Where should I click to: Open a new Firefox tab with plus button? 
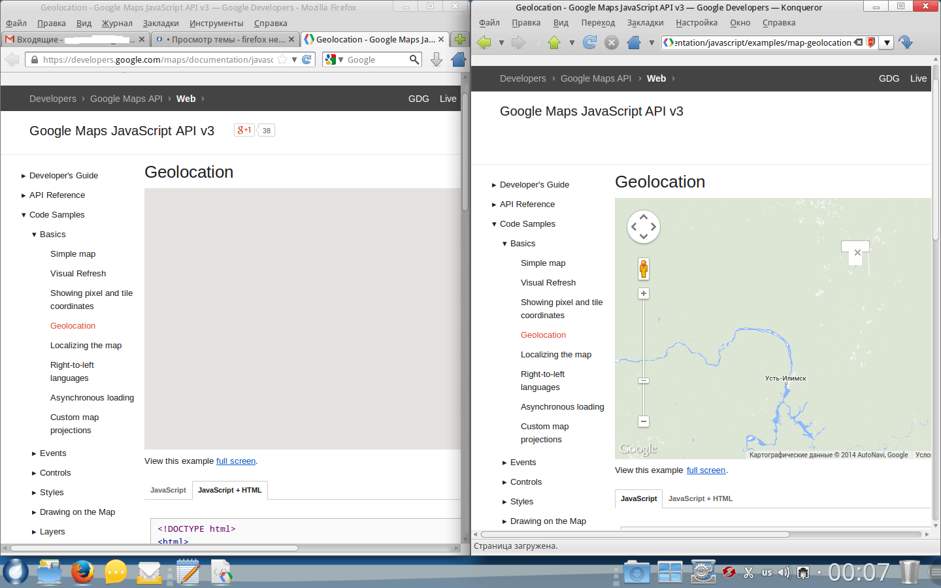[x=460, y=39]
